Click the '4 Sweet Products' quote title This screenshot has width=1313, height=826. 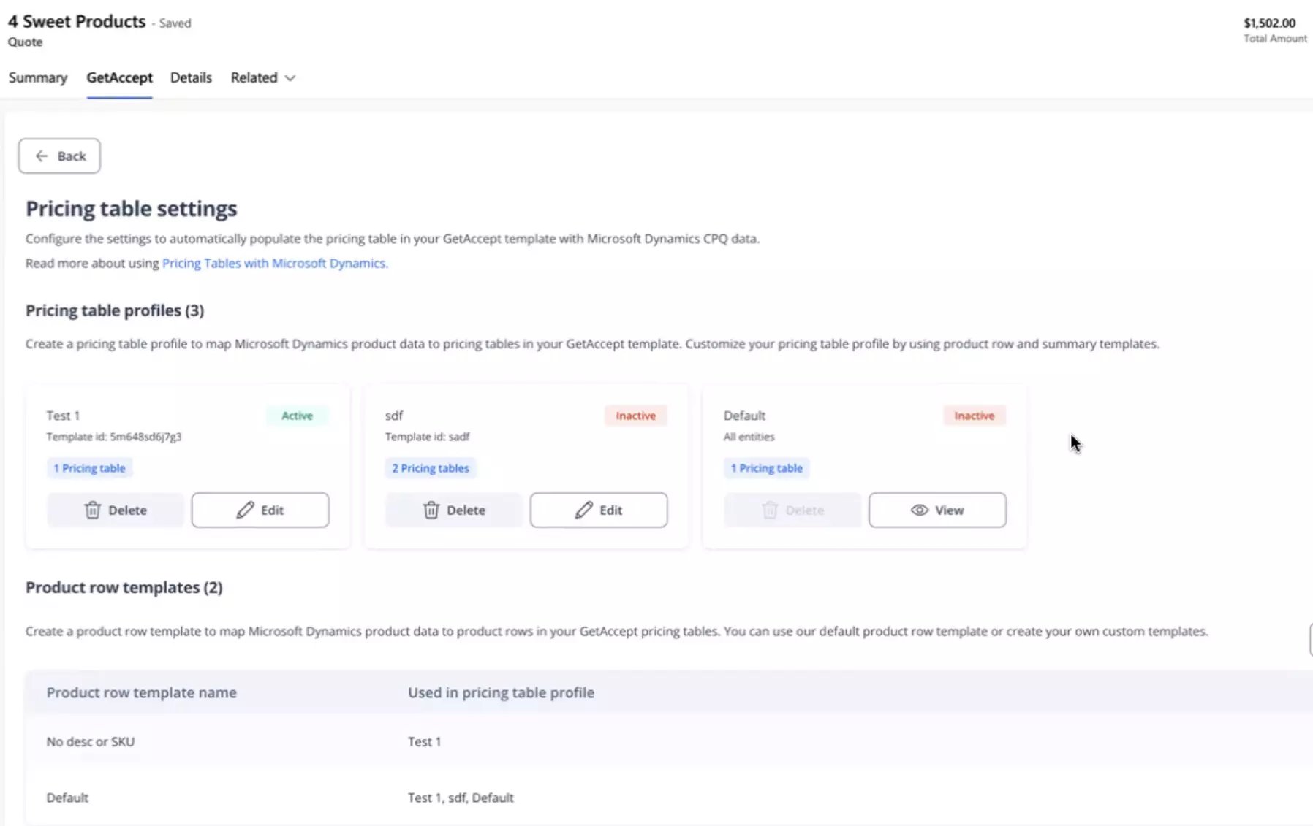[77, 22]
